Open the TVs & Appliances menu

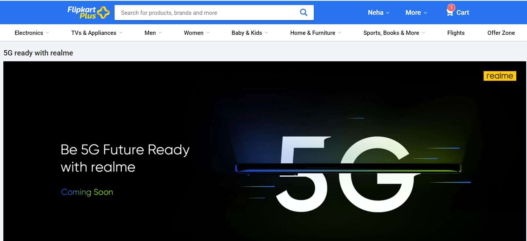point(94,33)
